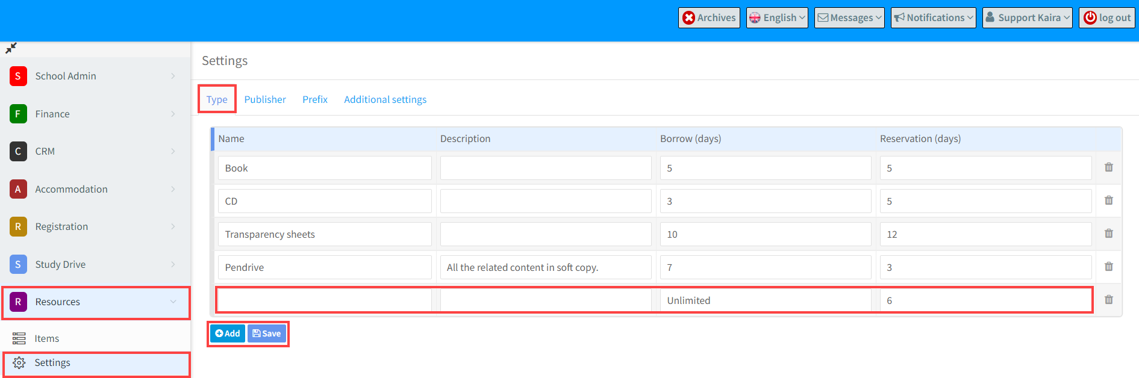The height and width of the screenshot is (378, 1139).
Task: Delete the Pendrive type using trash icon
Action: coord(1108,267)
